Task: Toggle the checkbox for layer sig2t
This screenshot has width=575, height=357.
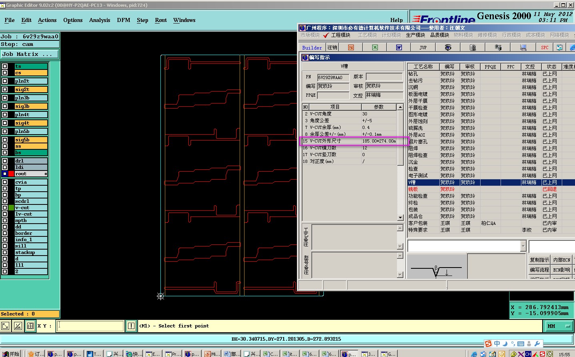Action: 5,89
